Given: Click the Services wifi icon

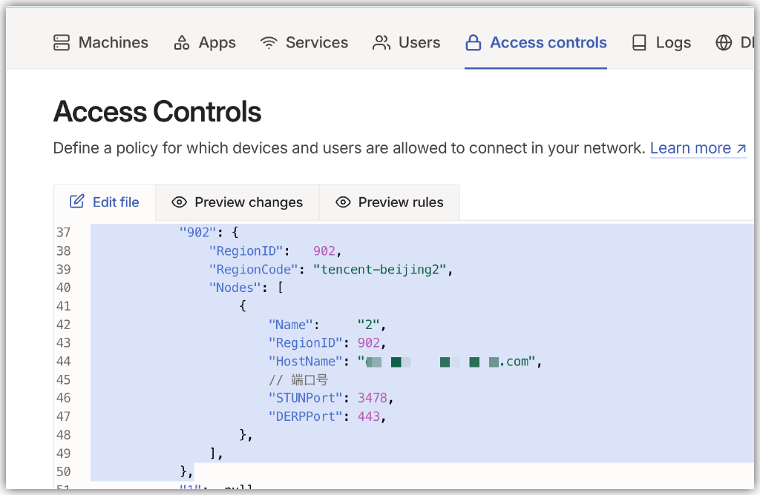Looking at the screenshot, I should tap(269, 43).
